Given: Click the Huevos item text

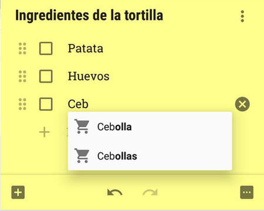Looking at the screenshot, I should tap(89, 76).
